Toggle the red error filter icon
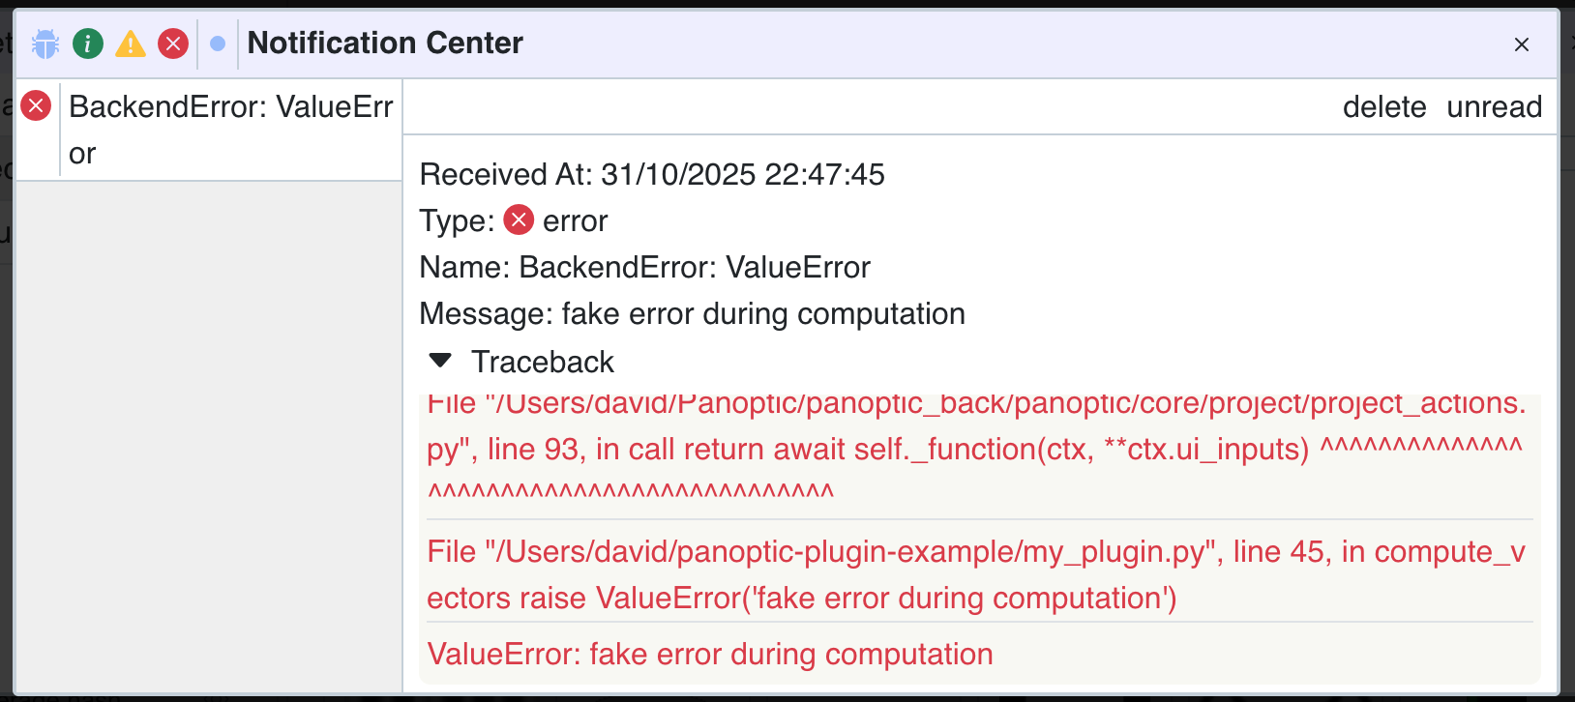 coord(173,44)
